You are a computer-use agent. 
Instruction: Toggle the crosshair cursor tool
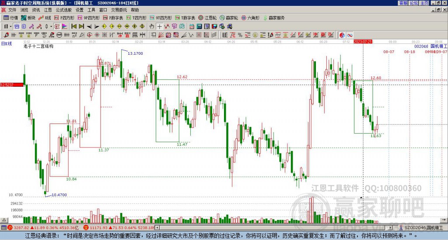click(159, 26)
